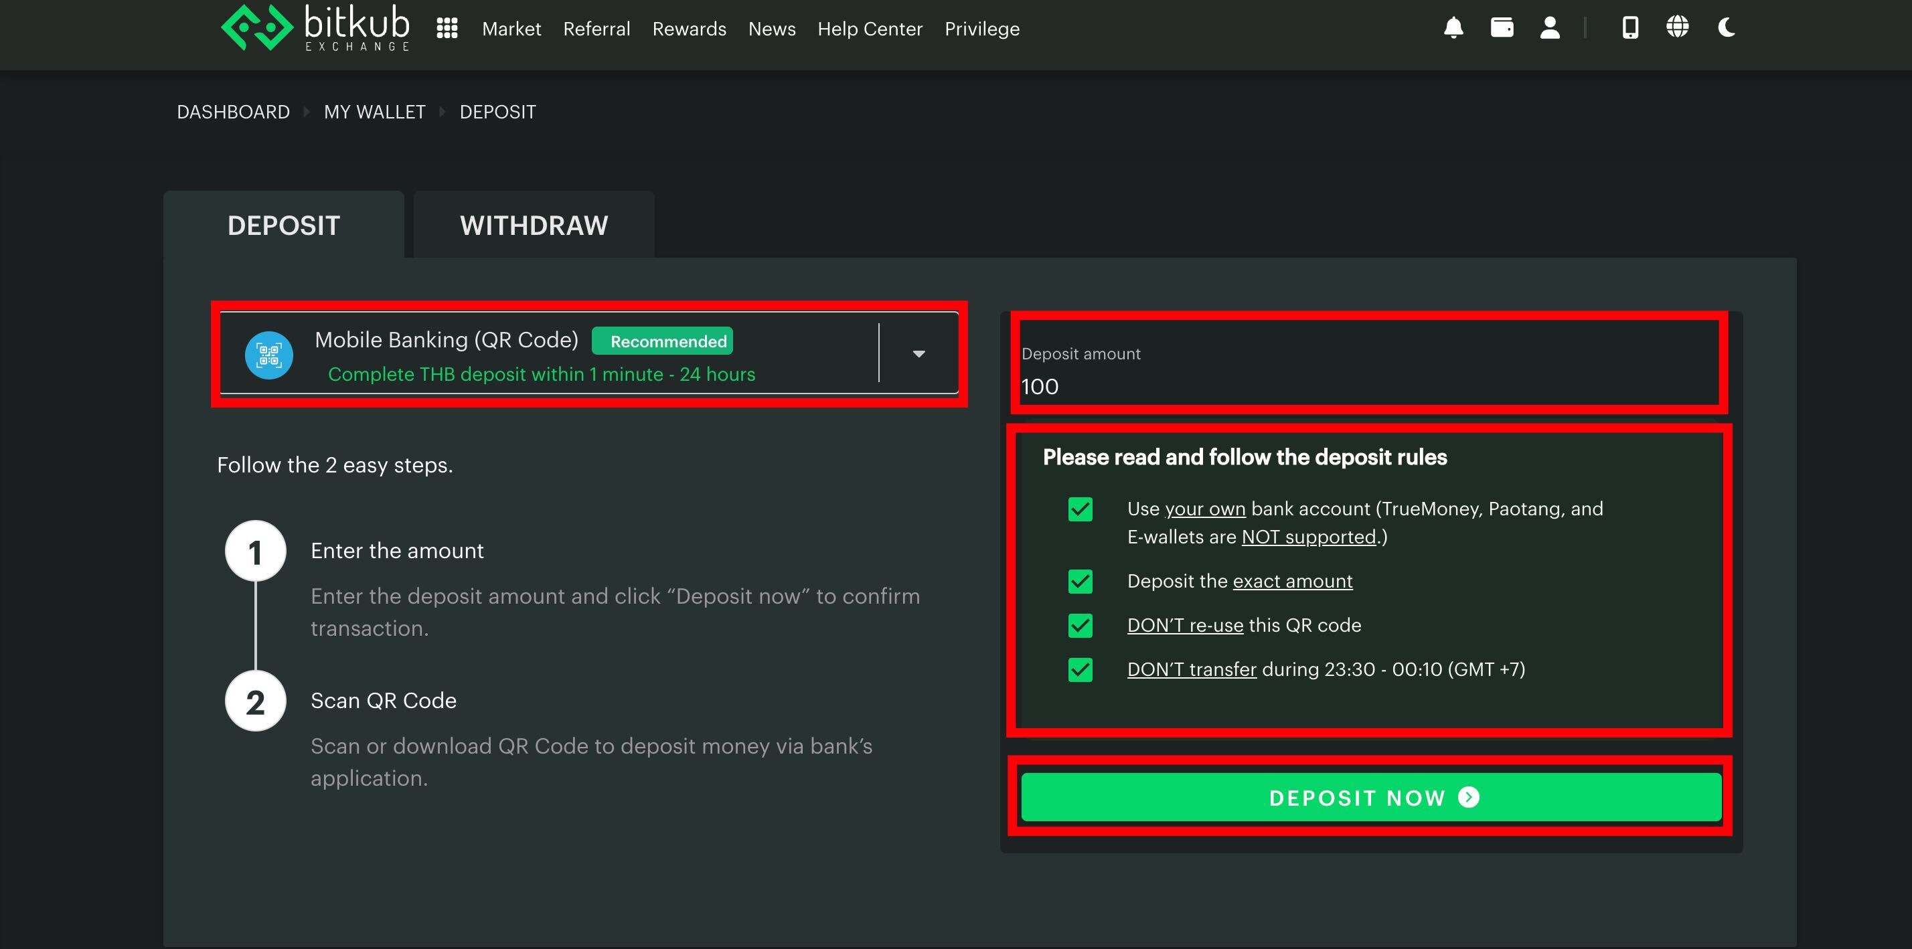Click the Bitkub Exchange logo
This screenshot has width=1912, height=949.
315,28
